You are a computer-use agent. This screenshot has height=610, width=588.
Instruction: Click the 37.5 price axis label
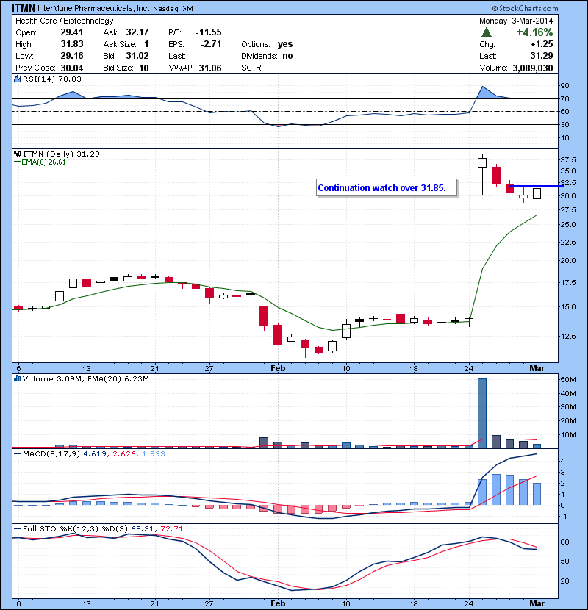[x=568, y=160]
